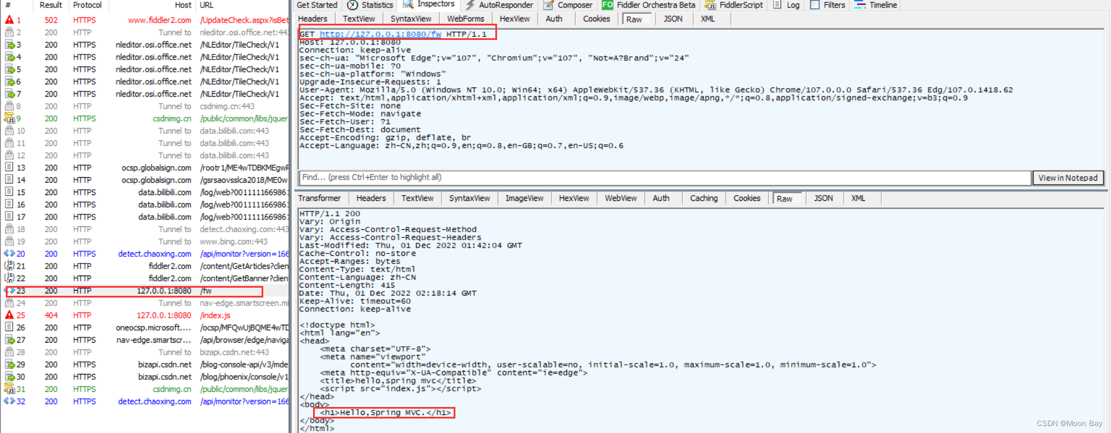The image size is (1111, 433).
Task: Open FiddlerScript via its script icon
Action: coord(710,5)
